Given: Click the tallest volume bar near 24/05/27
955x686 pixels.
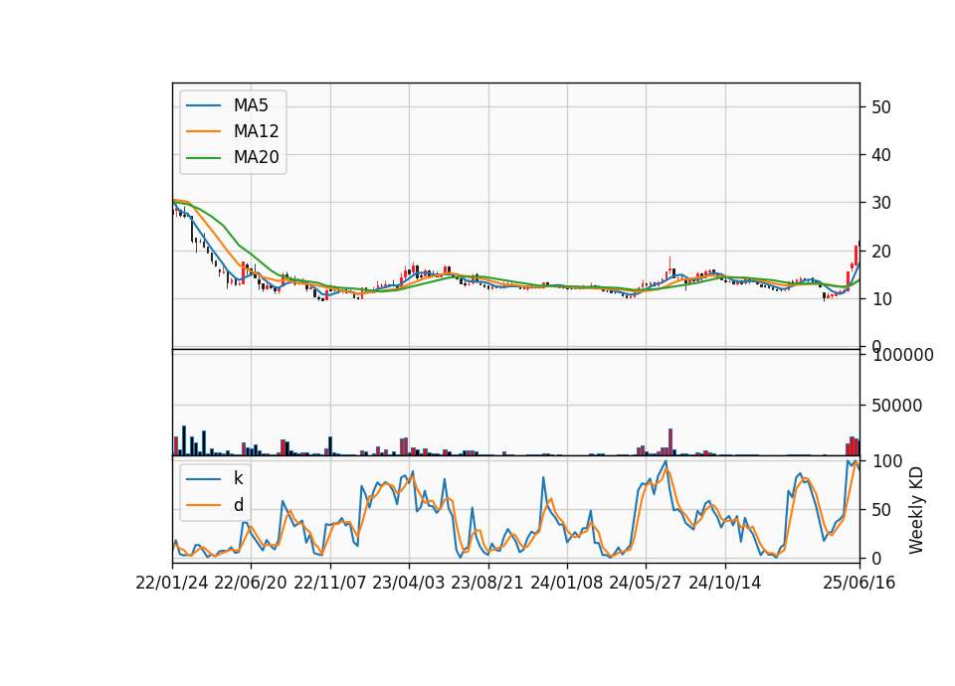Looking at the screenshot, I should pyautogui.click(x=670, y=441).
